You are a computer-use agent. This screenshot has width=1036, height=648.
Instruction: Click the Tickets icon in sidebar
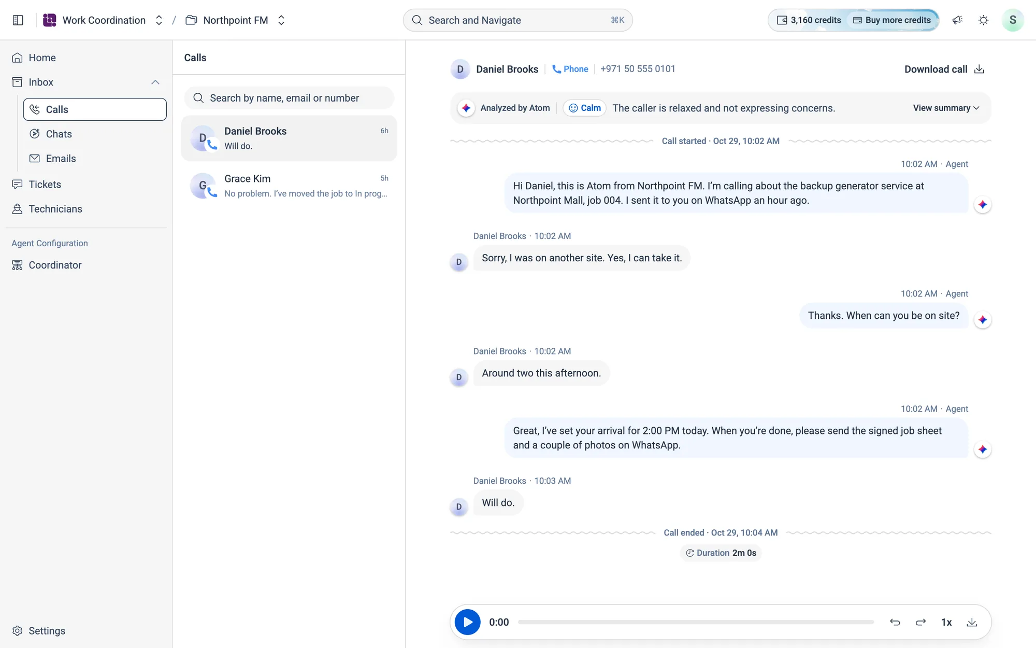pyautogui.click(x=17, y=184)
